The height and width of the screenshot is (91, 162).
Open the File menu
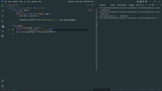coord(6,2)
